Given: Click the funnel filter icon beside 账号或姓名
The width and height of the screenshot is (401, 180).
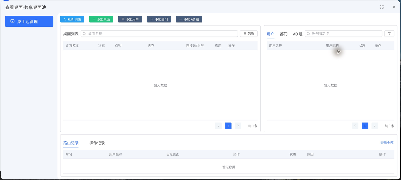Looking at the screenshot, I should click(x=389, y=34).
